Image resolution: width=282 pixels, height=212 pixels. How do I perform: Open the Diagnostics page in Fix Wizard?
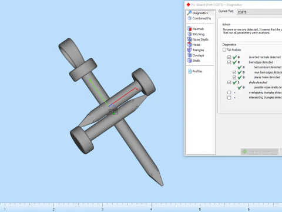click(x=200, y=13)
